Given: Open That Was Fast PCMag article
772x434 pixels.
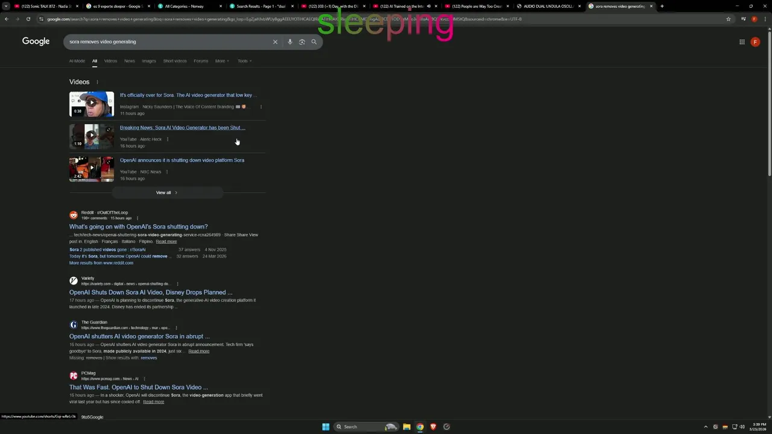Looking at the screenshot, I should click(x=139, y=388).
